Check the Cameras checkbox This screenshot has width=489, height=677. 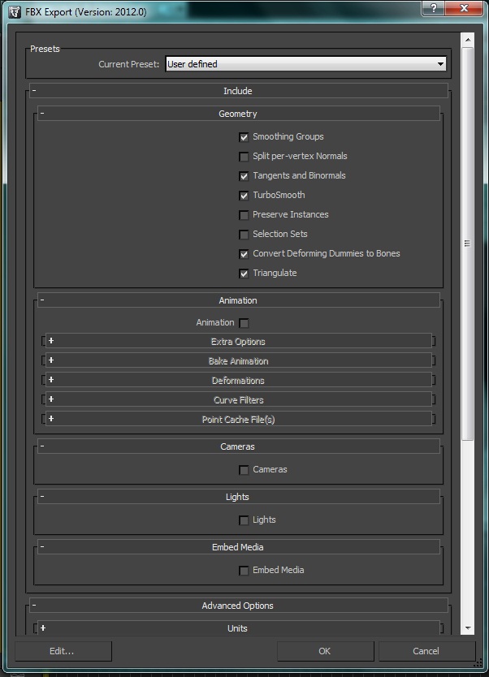[244, 470]
